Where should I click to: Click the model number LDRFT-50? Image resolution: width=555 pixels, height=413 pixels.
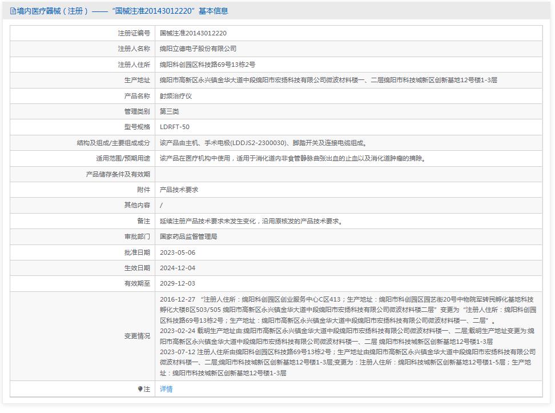tap(174, 127)
